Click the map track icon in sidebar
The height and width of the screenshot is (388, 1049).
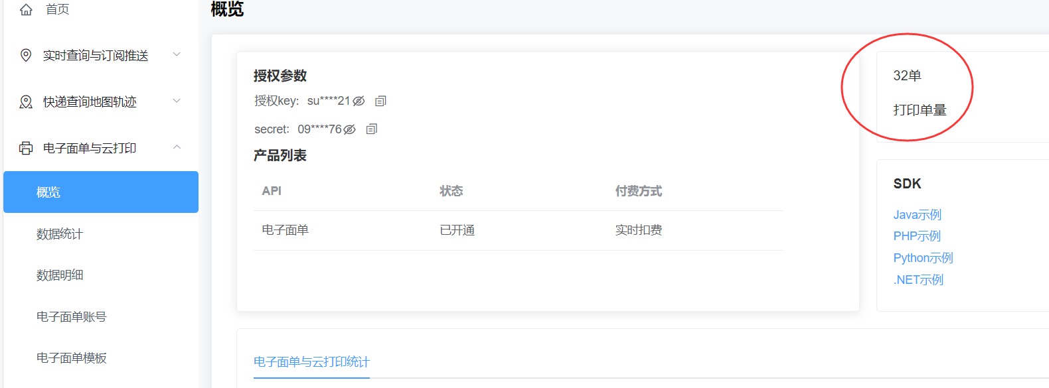point(26,101)
